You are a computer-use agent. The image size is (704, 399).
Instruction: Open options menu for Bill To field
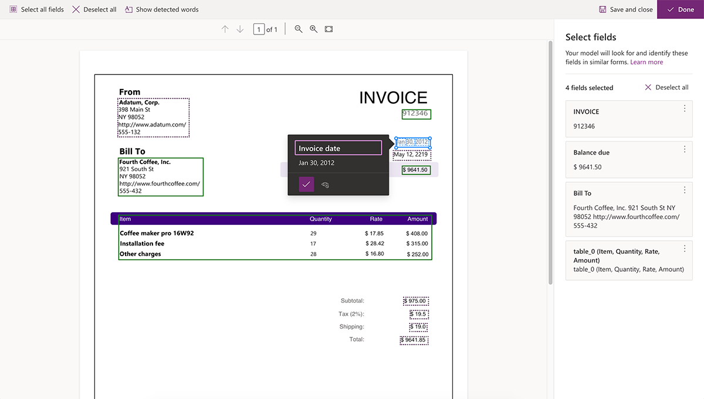point(684,190)
